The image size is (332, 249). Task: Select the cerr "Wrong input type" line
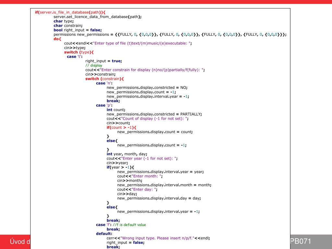(x=158, y=238)
